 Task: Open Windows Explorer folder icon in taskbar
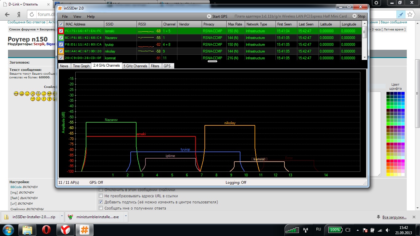[27, 230]
